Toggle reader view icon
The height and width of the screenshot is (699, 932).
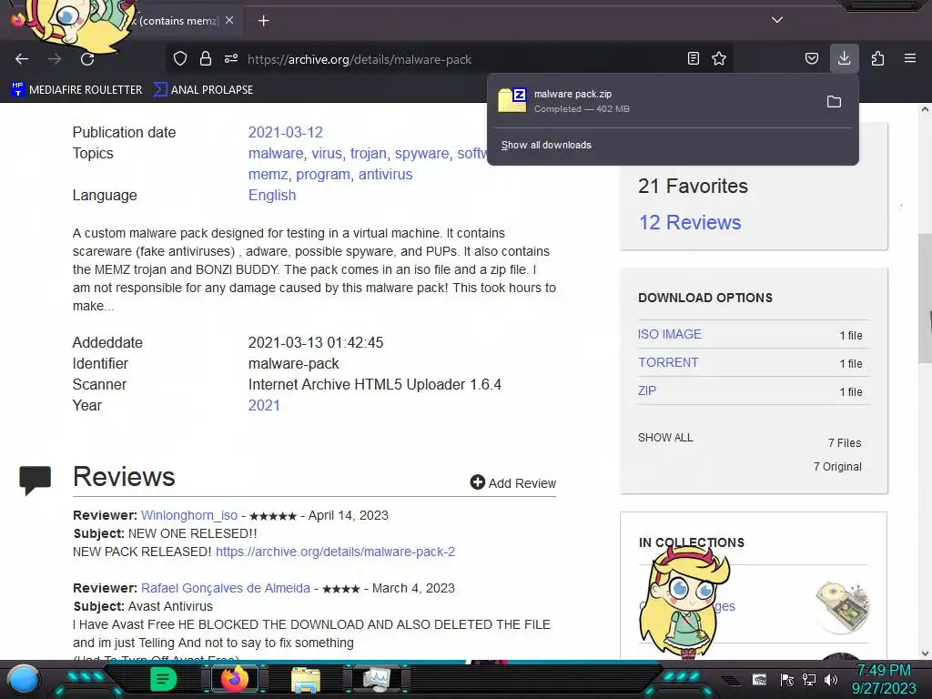tap(693, 58)
